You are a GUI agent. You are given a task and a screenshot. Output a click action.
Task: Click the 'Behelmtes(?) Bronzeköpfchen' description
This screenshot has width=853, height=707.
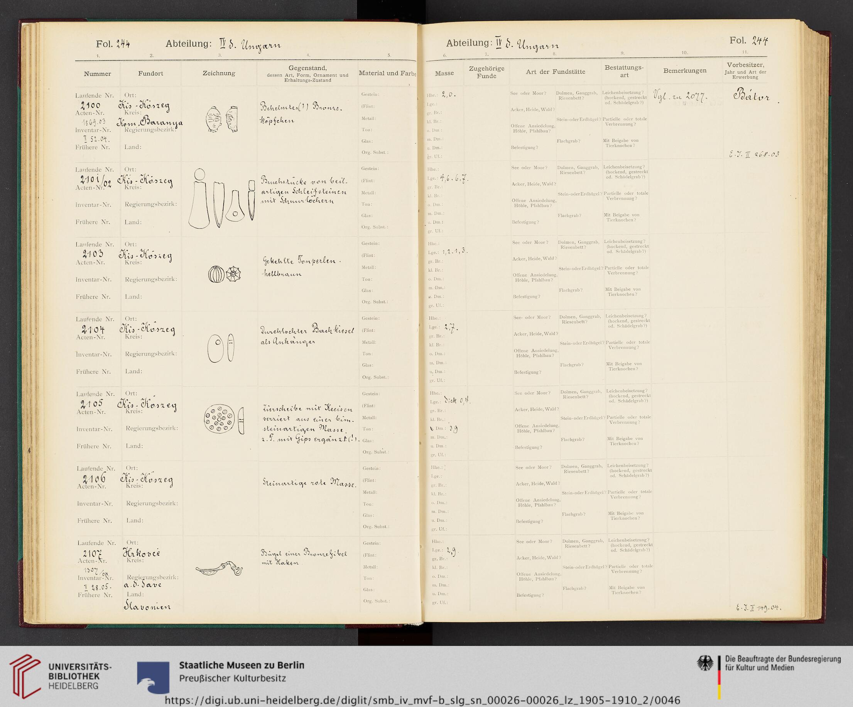pyautogui.click(x=302, y=114)
